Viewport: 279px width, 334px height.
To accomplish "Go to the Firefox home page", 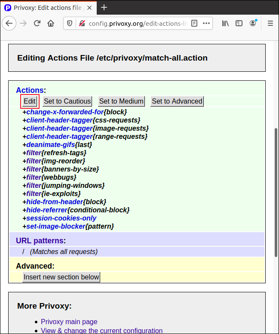I will pyautogui.click(x=51, y=23).
